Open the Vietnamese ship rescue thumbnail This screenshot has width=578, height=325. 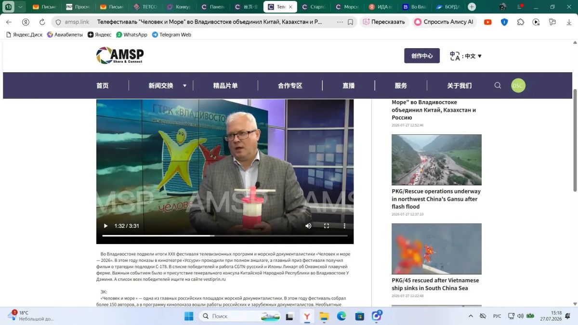click(436, 249)
